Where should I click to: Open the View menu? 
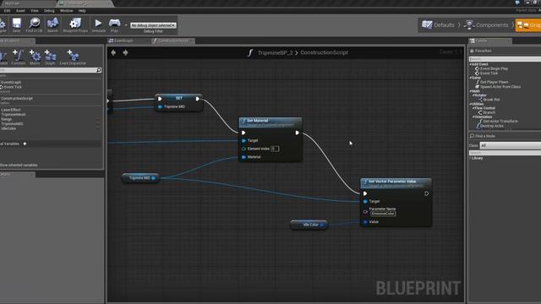click(x=35, y=11)
